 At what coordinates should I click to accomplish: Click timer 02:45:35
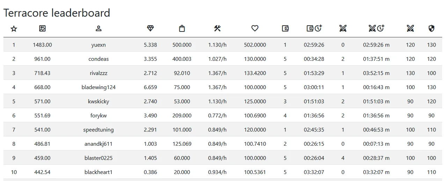[x=314, y=130]
